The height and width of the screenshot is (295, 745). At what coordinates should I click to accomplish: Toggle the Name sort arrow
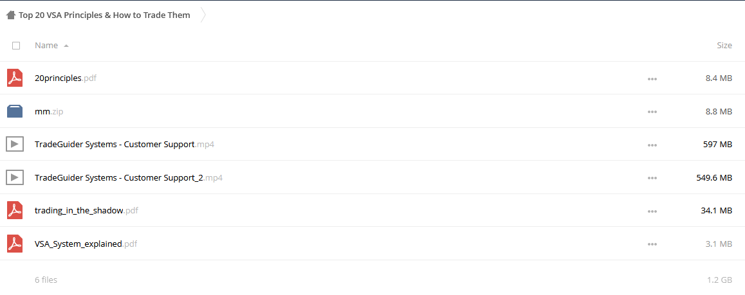(x=66, y=46)
